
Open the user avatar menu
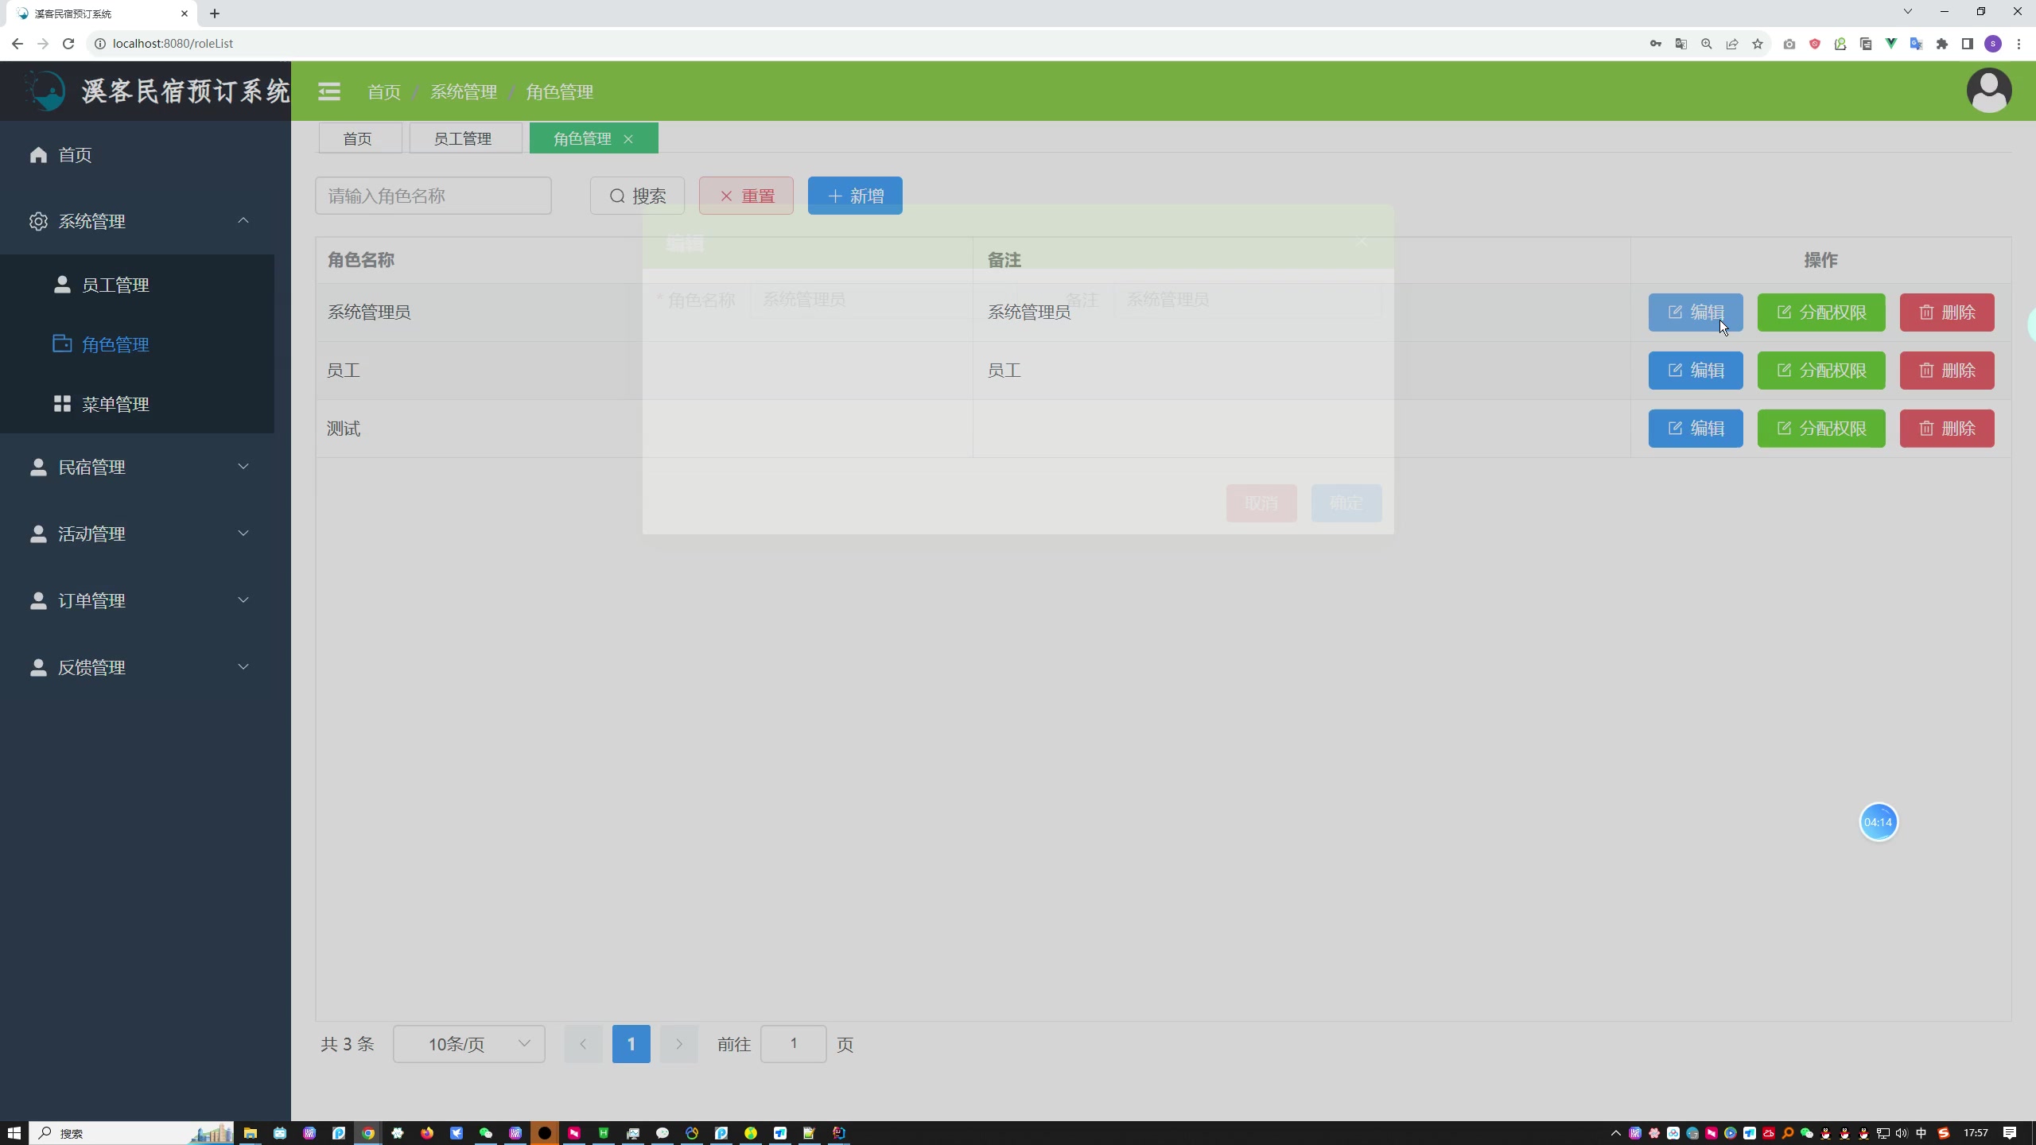tap(1989, 91)
